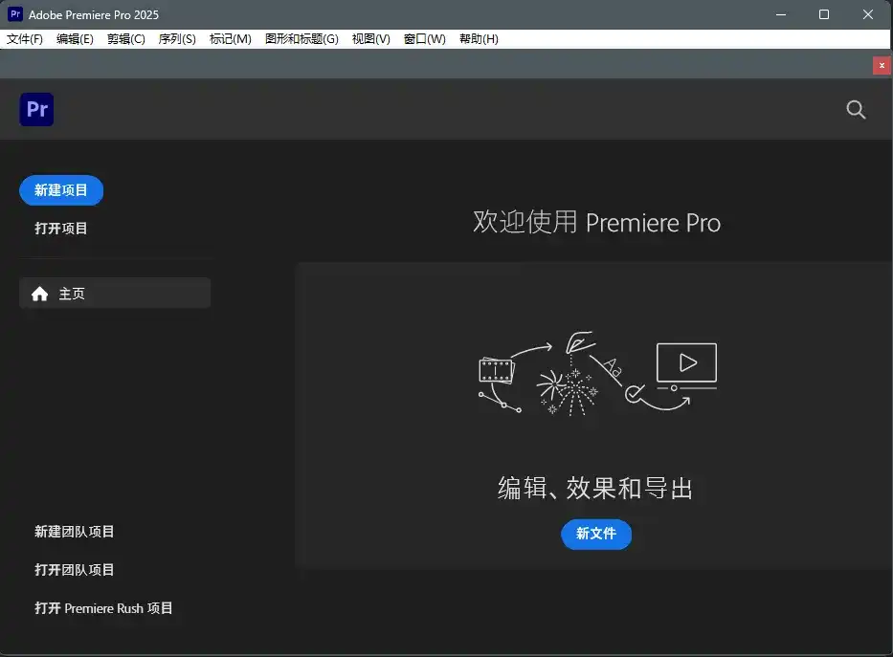Open the 序列 menu

pos(176,38)
